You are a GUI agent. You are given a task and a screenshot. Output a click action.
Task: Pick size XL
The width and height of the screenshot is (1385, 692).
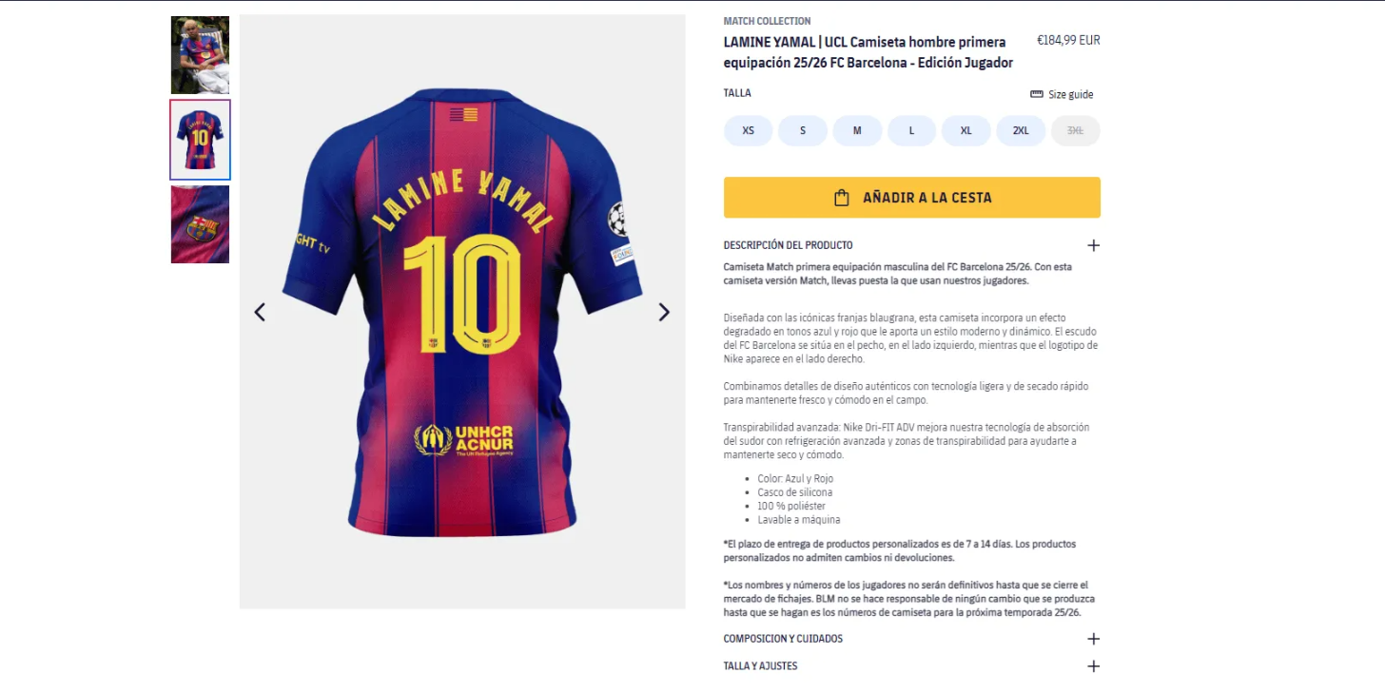[x=966, y=130]
